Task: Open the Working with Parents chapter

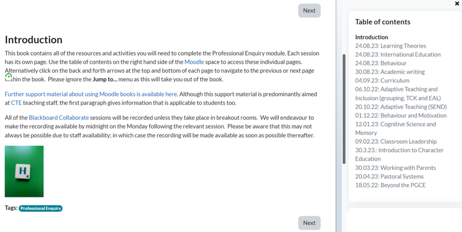Action: (x=395, y=168)
